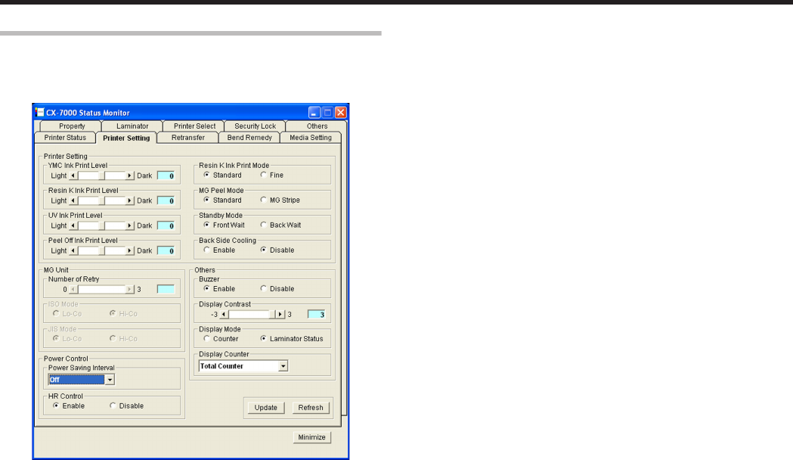This screenshot has height=460, width=793.
Task: Click the Number of Retry value field
Action: pyautogui.click(x=166, y=290)
